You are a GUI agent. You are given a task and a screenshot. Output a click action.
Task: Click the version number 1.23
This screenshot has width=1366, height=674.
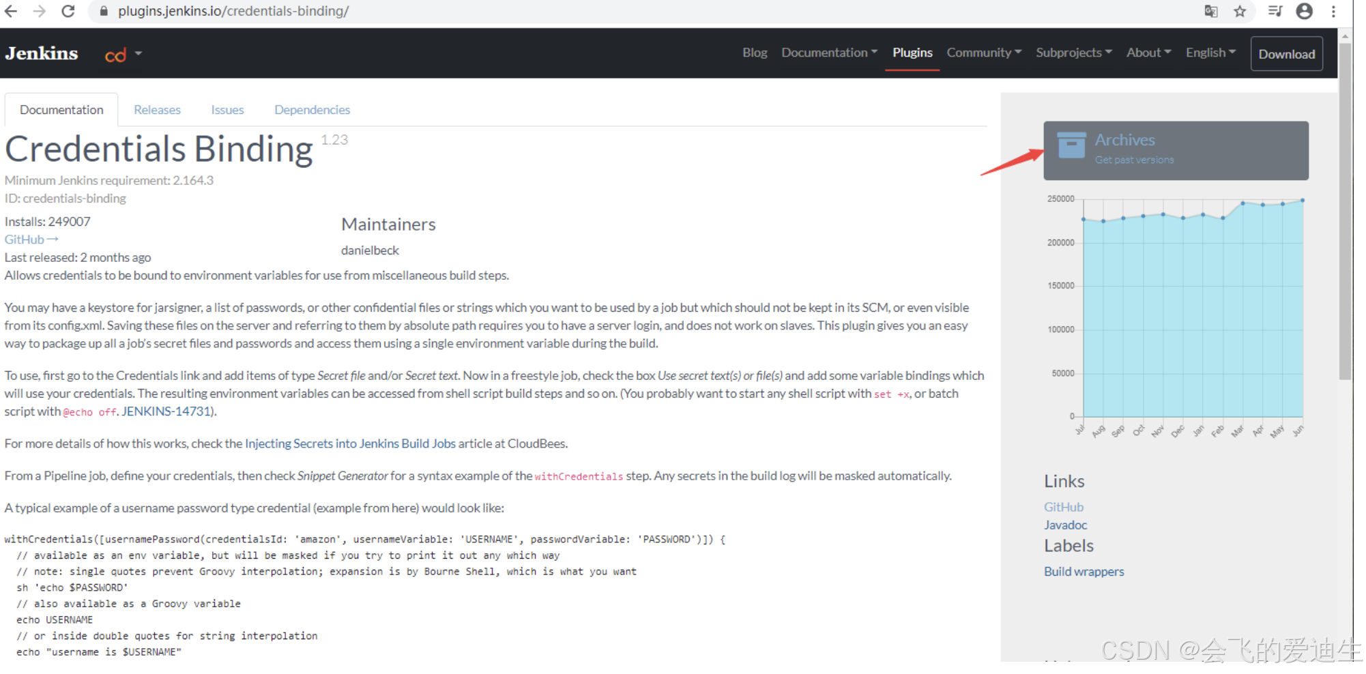[334, 140]
